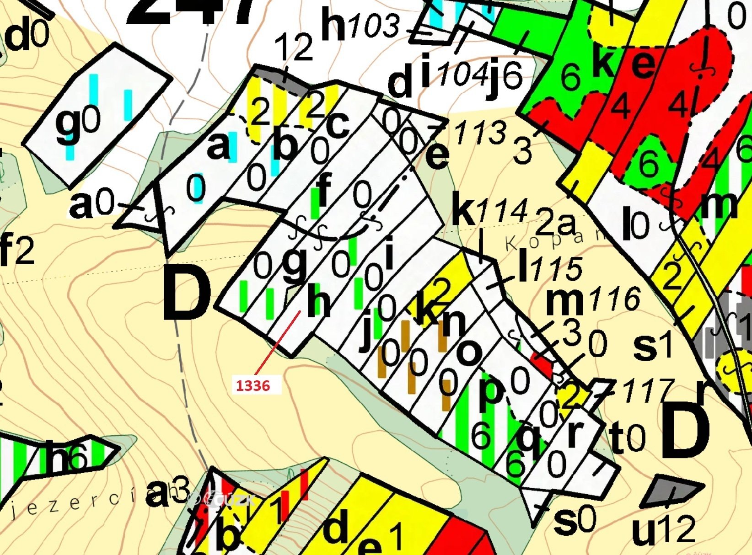Click the 117 number label
Screen dimensions: 752x555
pyautogui.click(x=648, y=390)
